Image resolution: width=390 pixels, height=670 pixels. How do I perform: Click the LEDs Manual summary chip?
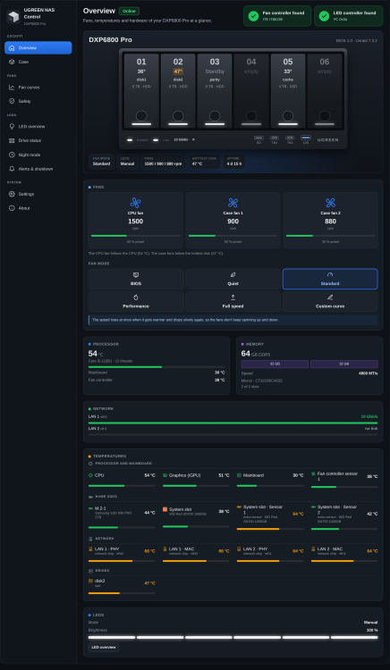(127, 162)
